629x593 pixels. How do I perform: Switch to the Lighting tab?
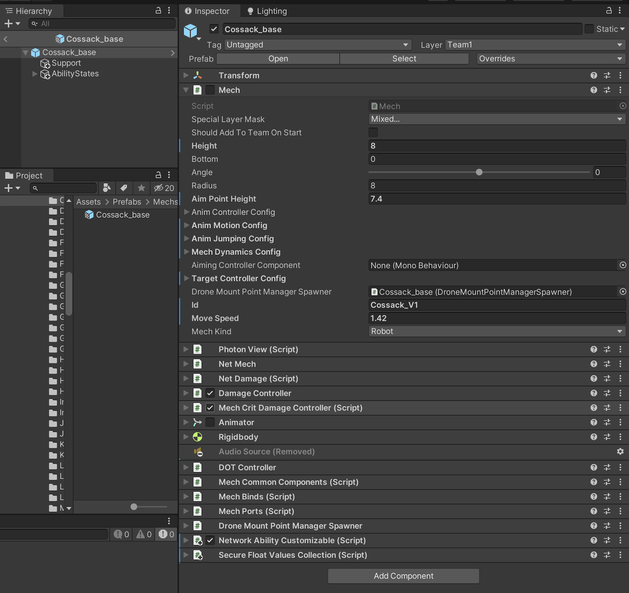coord(267,11)
